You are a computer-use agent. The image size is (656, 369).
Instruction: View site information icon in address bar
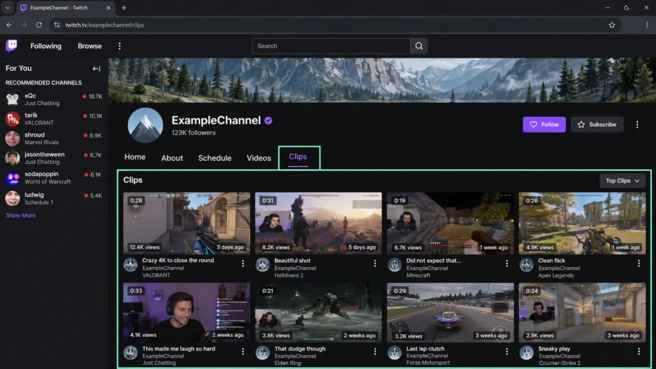pyautogui.click(x=57, y=25)
